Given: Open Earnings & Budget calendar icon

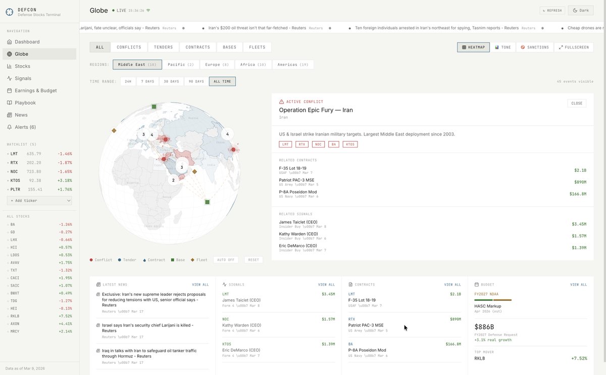Looking at the screenshot, I should pyautogui.click(x=10, y=90).
